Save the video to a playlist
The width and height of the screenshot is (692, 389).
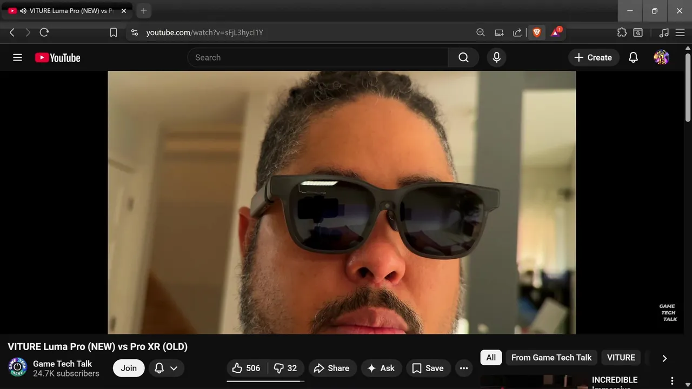pyautogui.click(x=428, y=368)
